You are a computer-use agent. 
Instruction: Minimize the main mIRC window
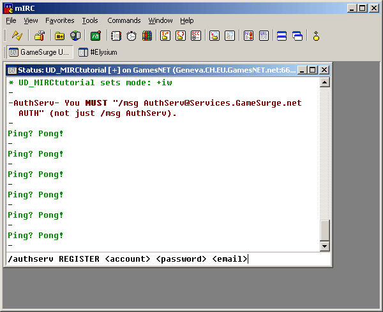point(352,8)
